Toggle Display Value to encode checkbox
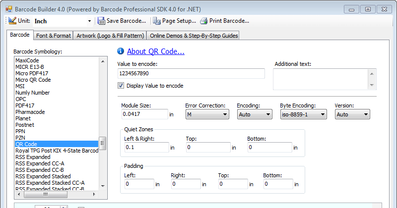 [121, 86]
